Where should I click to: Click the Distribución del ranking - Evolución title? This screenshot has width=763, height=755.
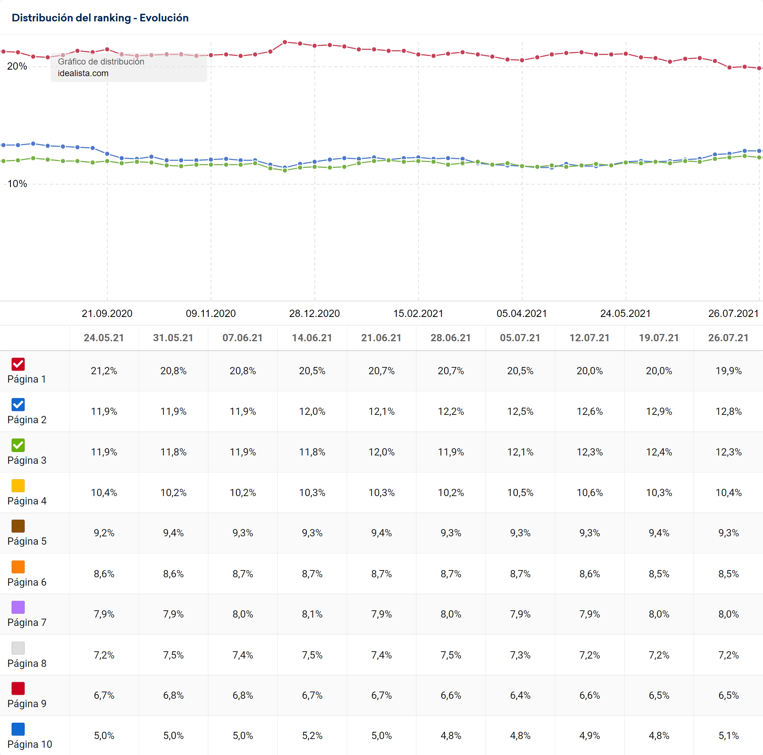click(100, 18)
